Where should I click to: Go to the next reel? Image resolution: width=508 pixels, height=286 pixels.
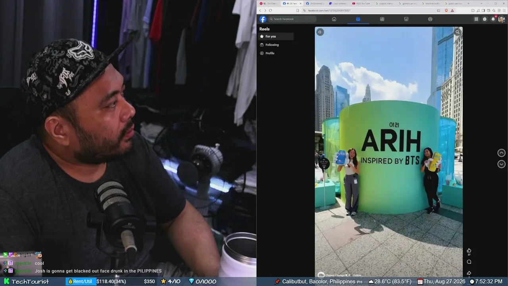502,164
